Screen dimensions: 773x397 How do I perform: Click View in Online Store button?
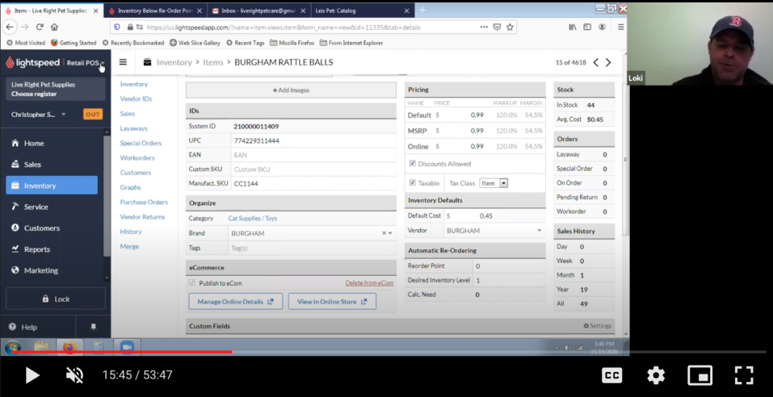pyautogui.click(x=332, y=302)
